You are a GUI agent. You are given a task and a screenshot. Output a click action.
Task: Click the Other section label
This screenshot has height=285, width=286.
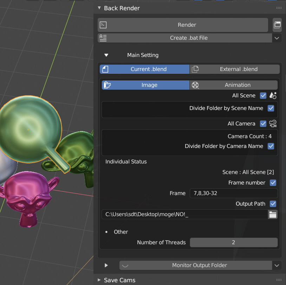121,232
